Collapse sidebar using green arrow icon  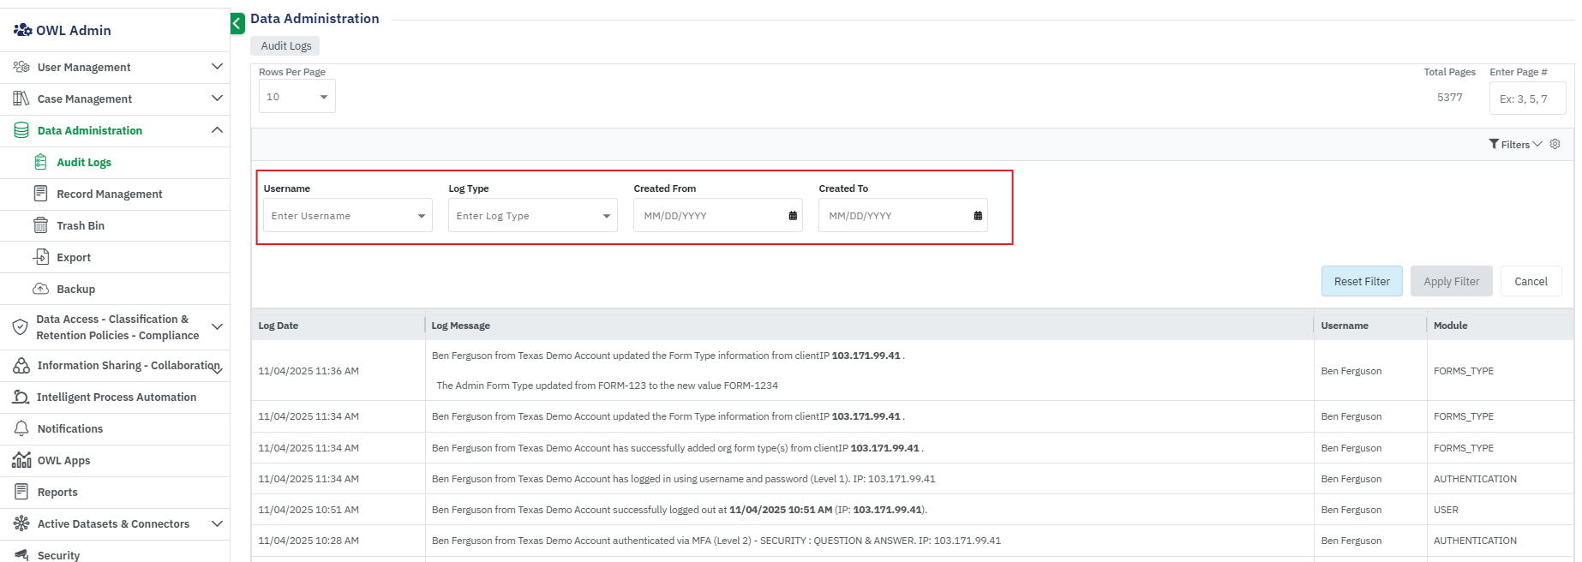[x=237, y=24]
